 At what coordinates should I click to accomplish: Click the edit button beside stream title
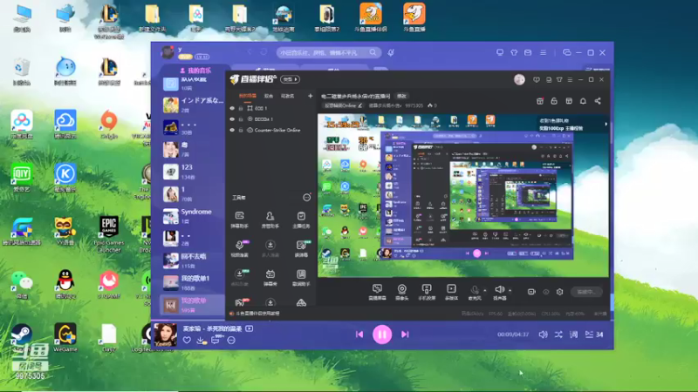pyautogui.click(x=401, y=96)
